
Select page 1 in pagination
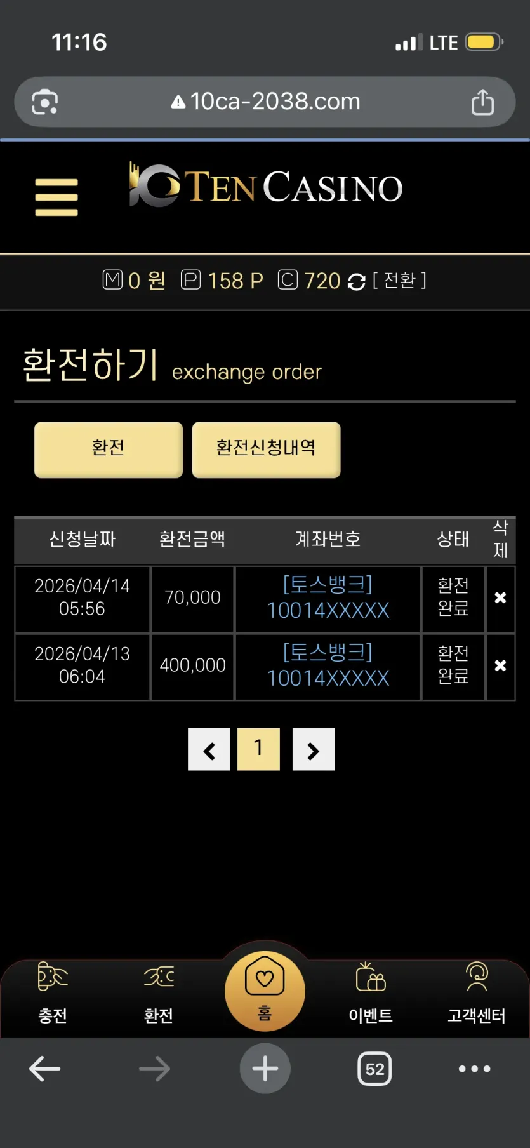[258, 749]
